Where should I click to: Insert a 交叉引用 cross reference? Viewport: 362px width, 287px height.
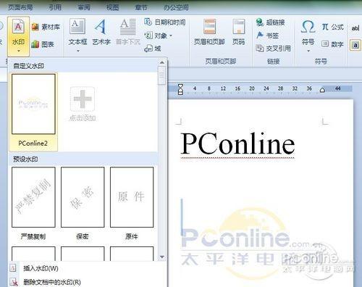(273, 49)
